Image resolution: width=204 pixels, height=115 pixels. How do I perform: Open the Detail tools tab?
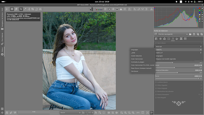coord(161,39)
